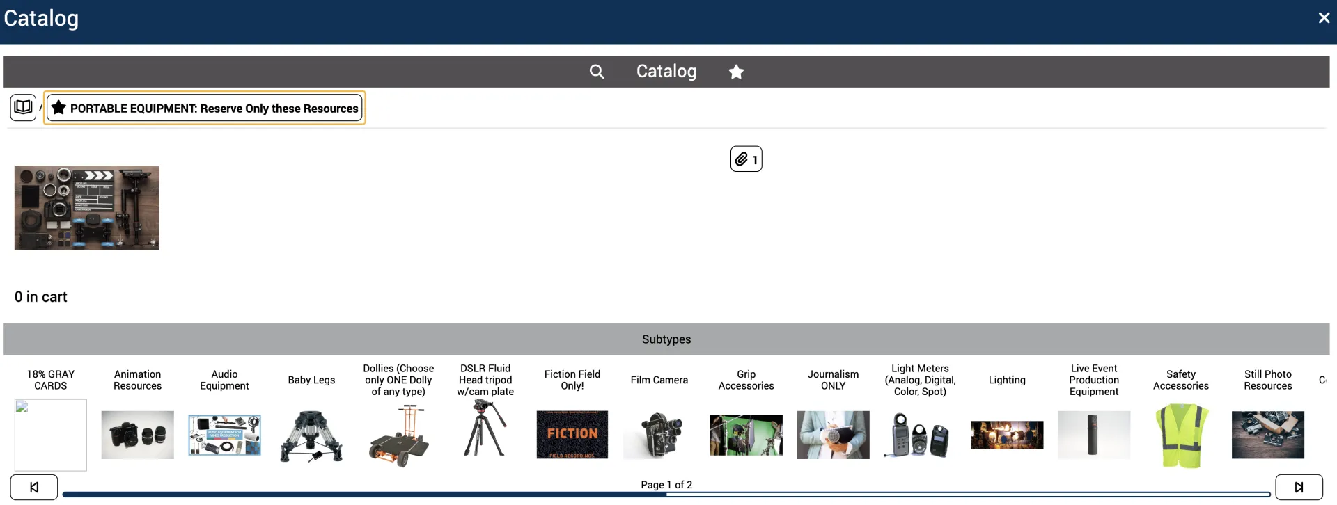This screenshot has width=1337, height=505.
Task: Go to the next subtypes page
Action: (1299, 487)
